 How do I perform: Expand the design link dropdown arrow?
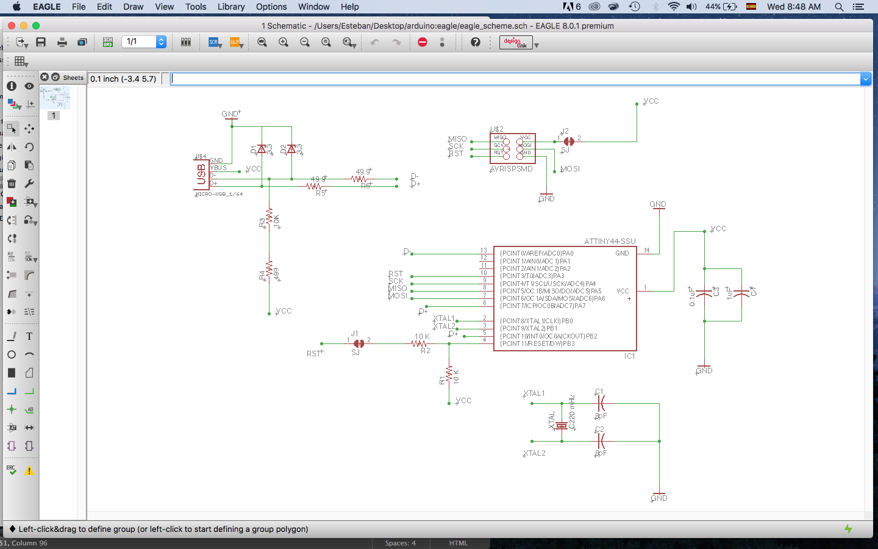click(x=537, y=45)
